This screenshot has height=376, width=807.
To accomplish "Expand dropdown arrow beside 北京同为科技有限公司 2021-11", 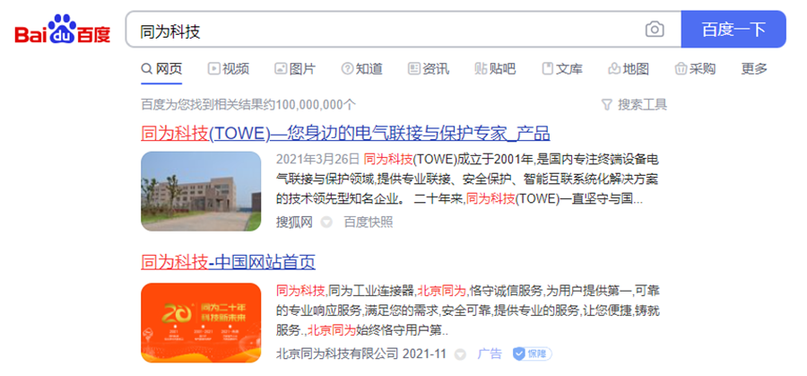I will pyautogui.click(x=461, y=354).
